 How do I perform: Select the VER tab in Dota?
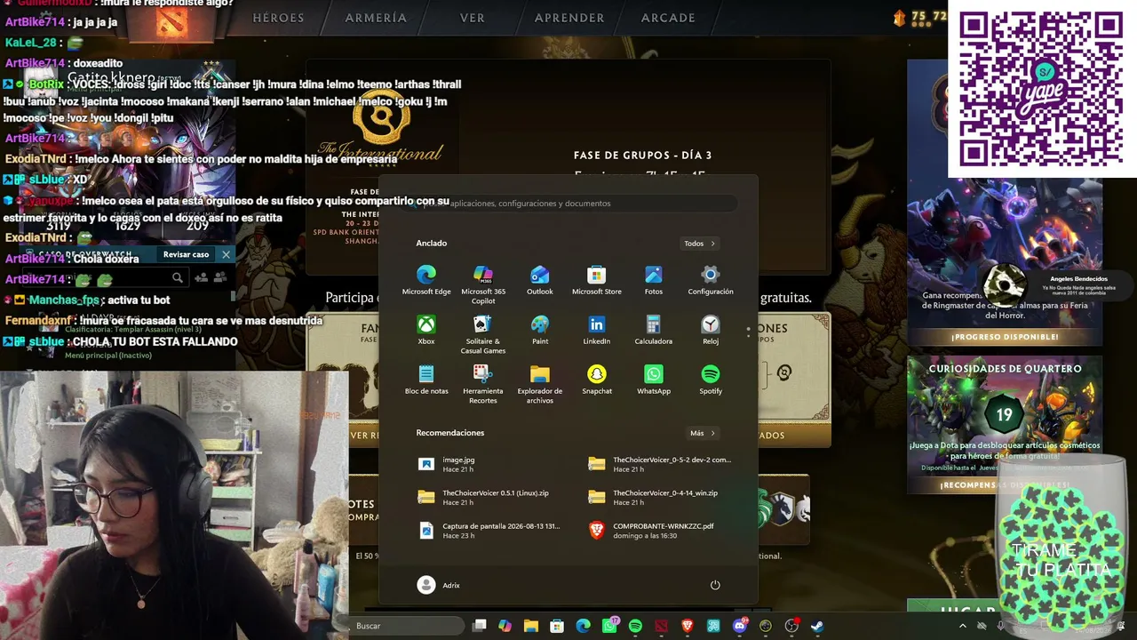click(473, 18)
